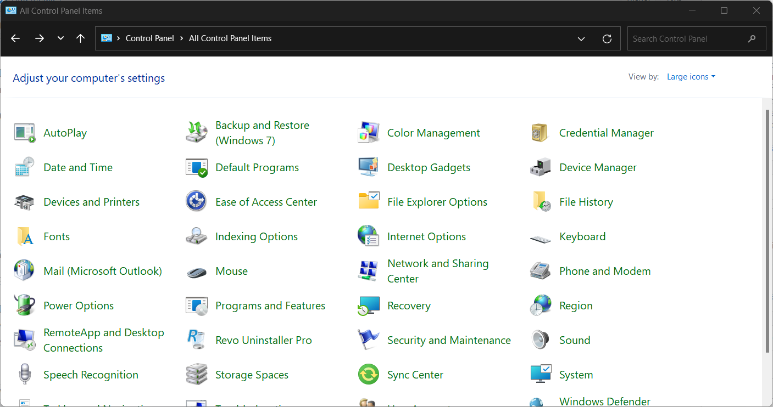Screen dimensions: 773x407
Task: Click the Date and Time icon
Action: 25,167
